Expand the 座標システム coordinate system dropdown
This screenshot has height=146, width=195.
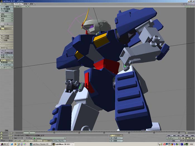click(7, 57)
